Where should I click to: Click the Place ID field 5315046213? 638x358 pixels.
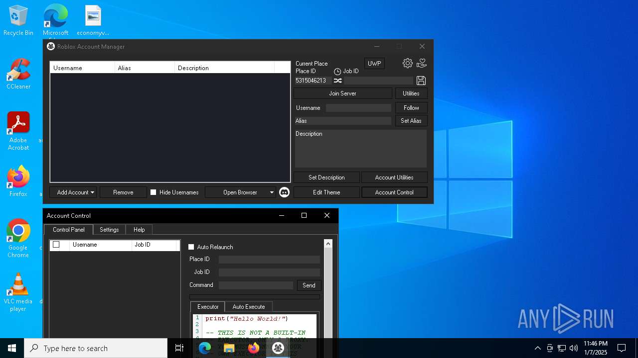(313, 81)
